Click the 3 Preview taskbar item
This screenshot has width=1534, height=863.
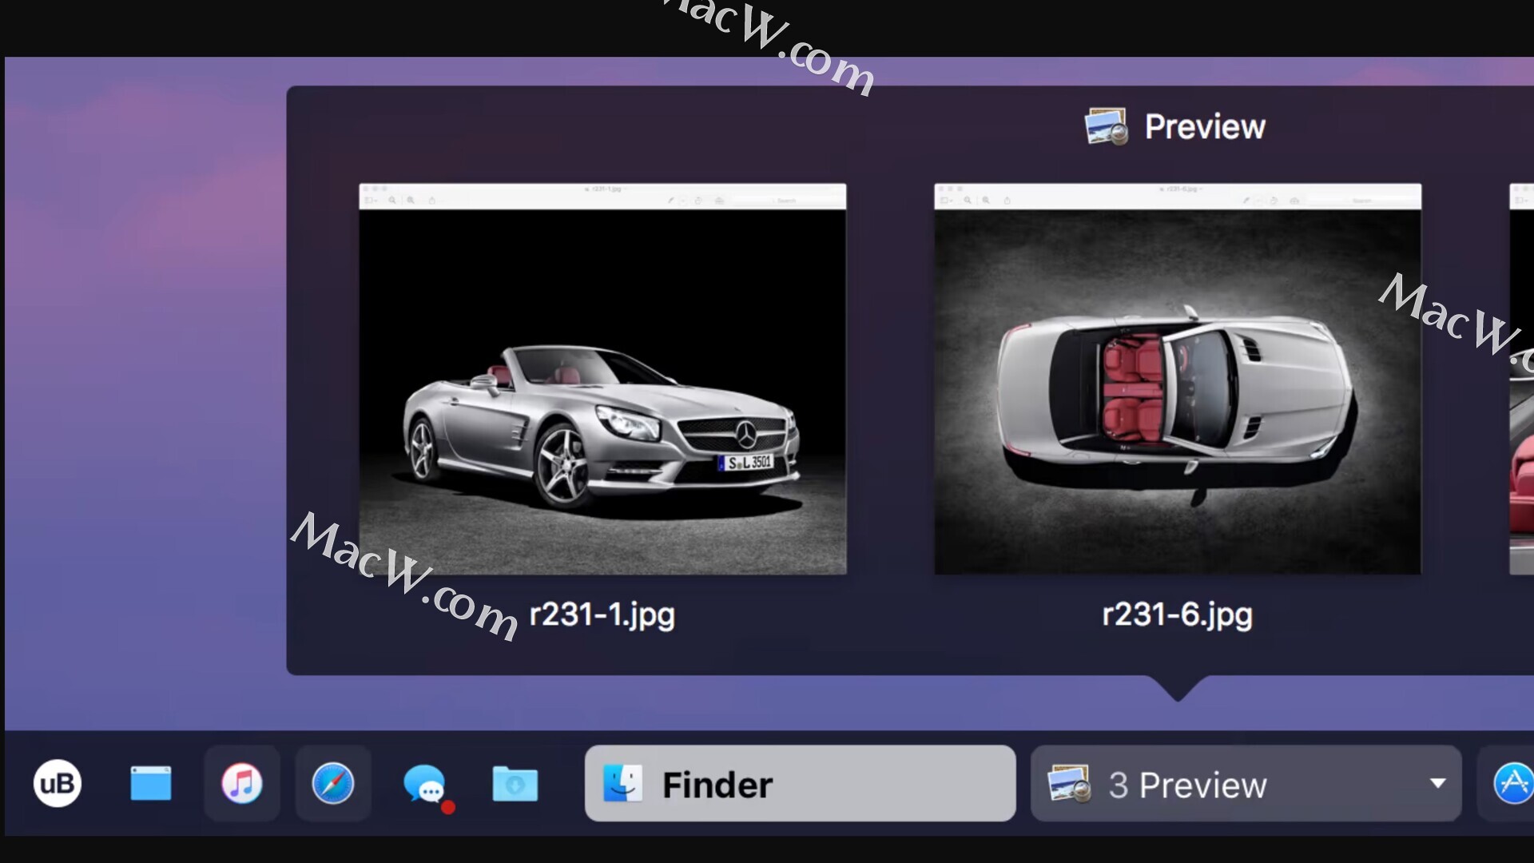coord(1246,783)
